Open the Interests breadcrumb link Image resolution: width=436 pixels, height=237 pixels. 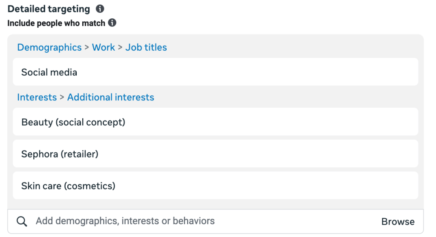coord(37,97)
